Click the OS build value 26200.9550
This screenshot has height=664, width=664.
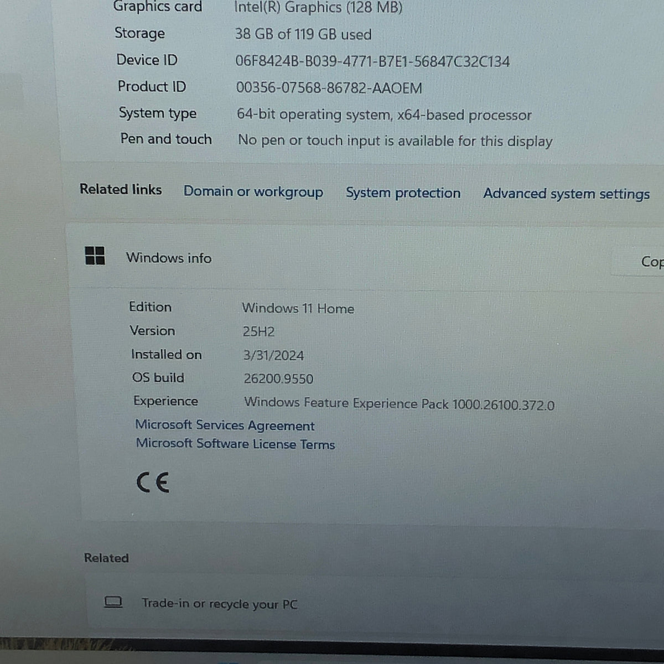pos(278,379)
